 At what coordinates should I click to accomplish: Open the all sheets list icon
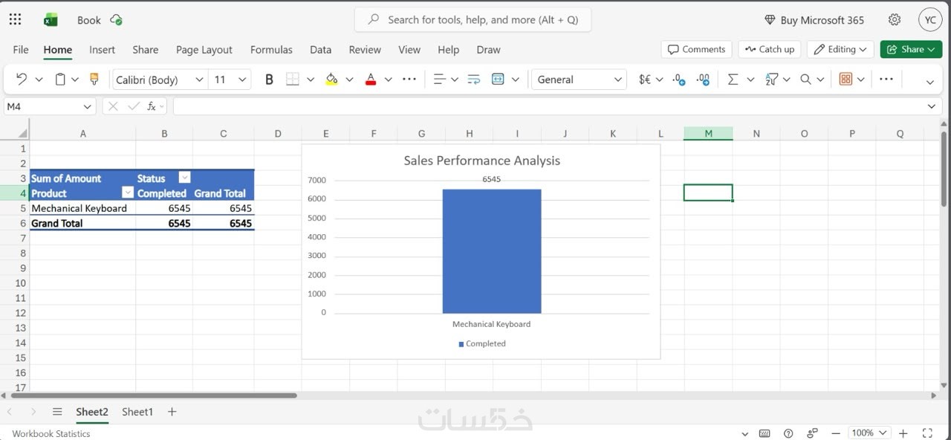(x=57, y=411)
